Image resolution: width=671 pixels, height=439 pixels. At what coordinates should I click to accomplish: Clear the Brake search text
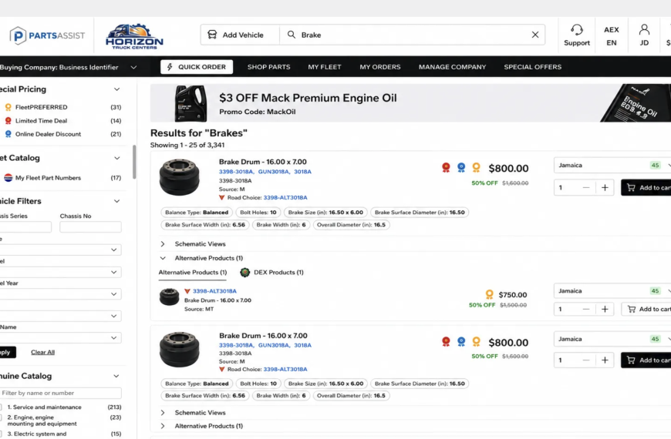[535, 35]
